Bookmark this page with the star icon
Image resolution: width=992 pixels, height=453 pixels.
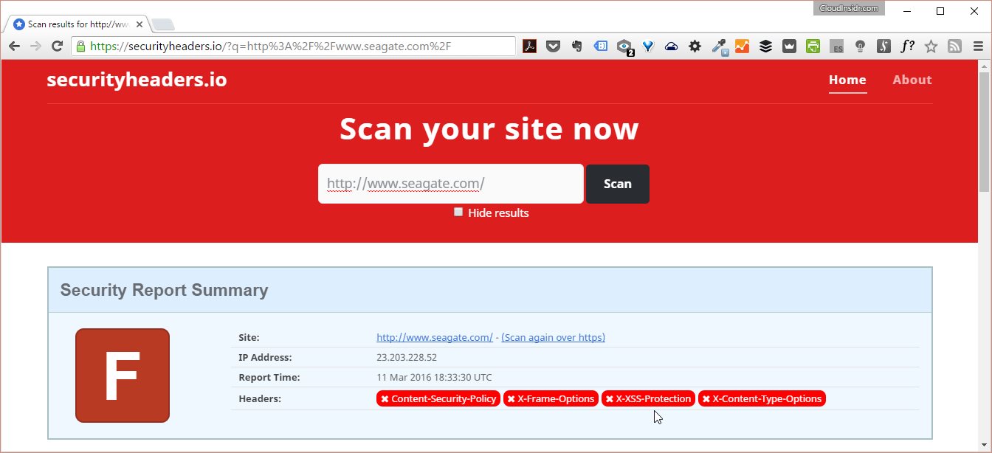click(x=931, y=46)
